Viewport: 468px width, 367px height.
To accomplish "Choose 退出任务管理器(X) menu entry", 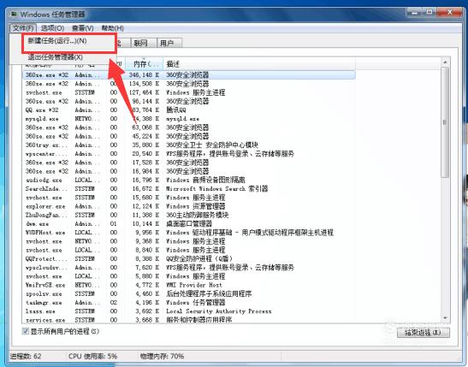I will (x=56, y=57).
